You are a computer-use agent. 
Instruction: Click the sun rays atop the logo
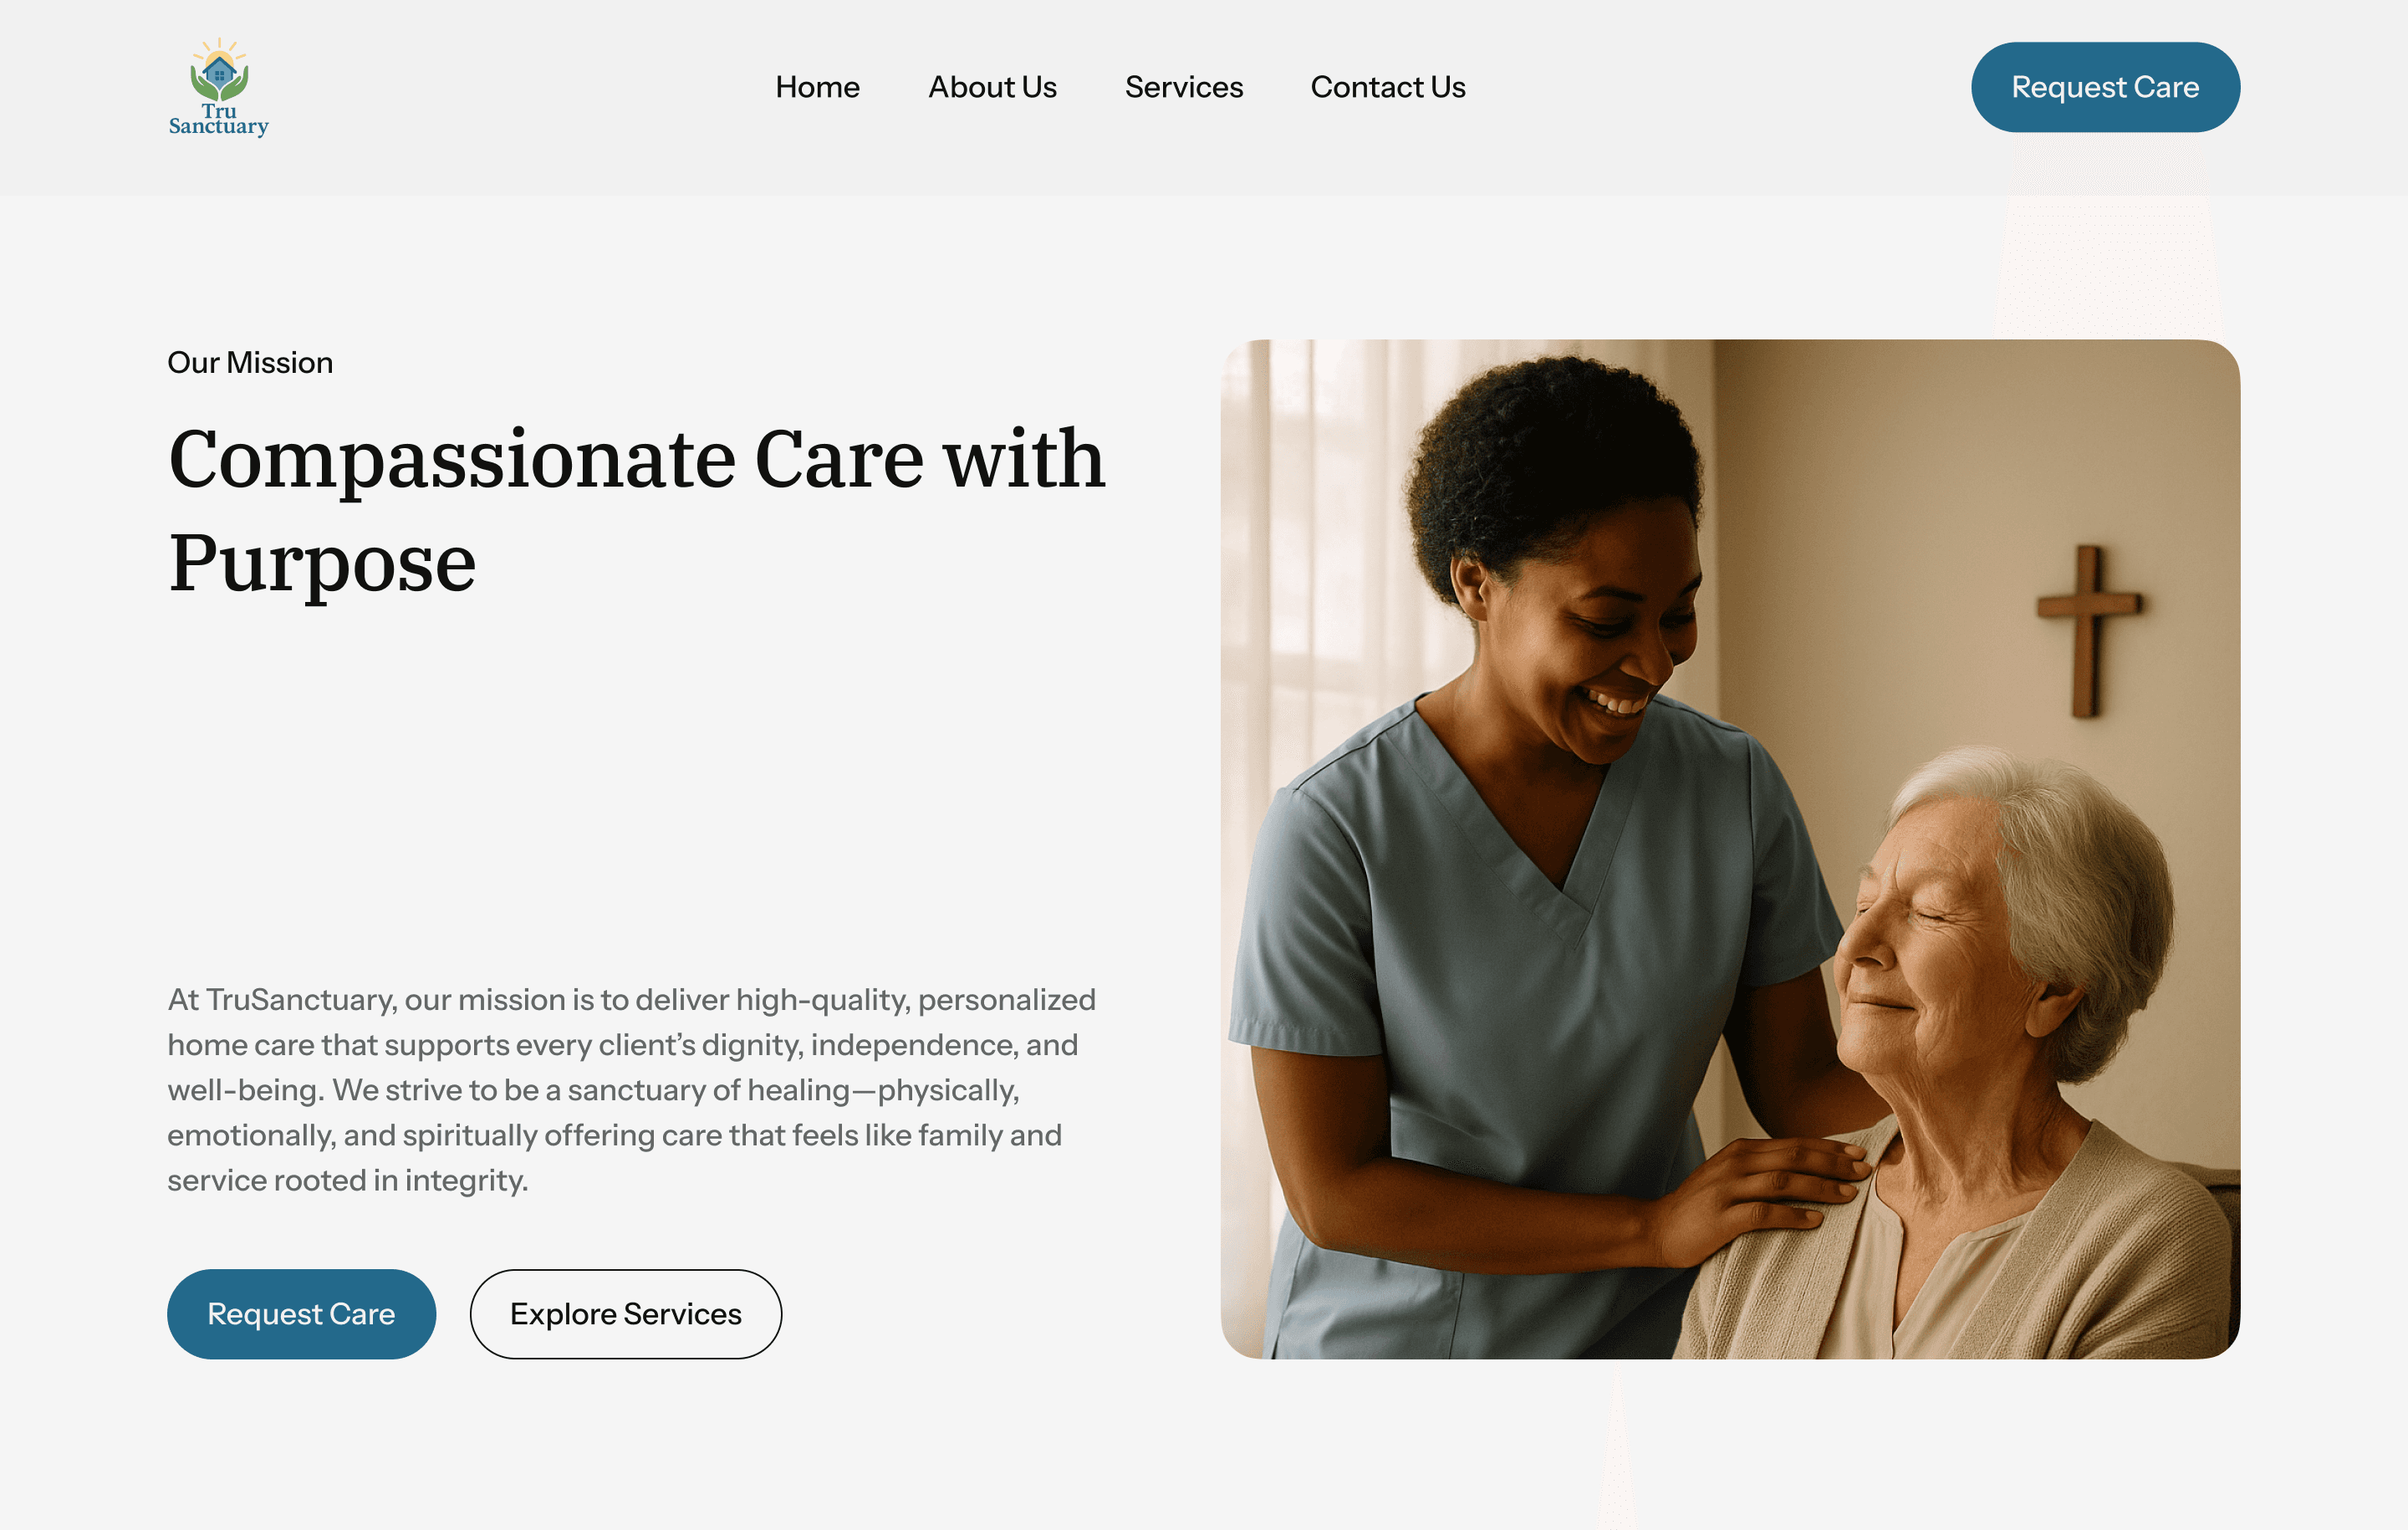pyautogui.click(x=219, y=49)
